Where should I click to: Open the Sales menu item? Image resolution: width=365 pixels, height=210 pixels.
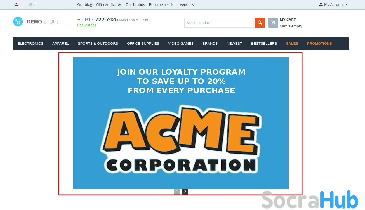292,44
